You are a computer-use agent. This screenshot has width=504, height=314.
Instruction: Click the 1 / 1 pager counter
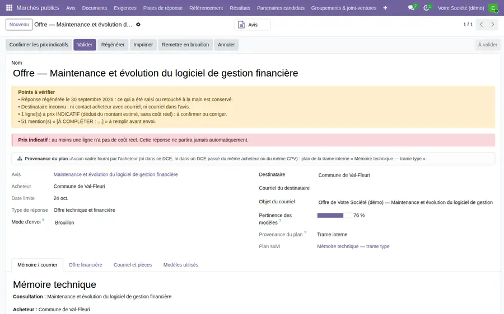coord(468,25)
